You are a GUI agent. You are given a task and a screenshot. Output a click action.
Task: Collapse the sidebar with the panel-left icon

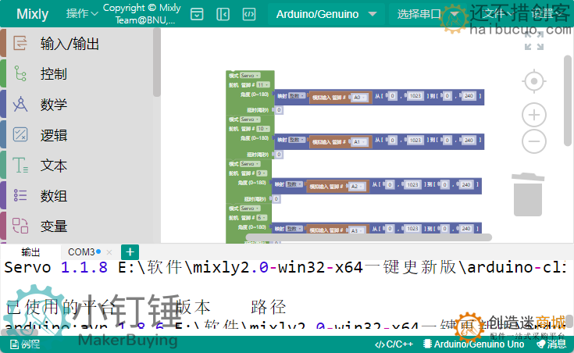[x=223, y=14]
